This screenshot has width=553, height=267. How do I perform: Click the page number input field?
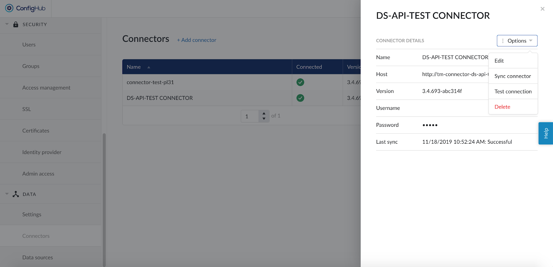(250, 116)
